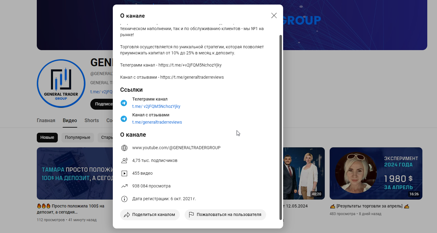Click flag icon in Пожаловаться button
437x233 pixels.
191,214
